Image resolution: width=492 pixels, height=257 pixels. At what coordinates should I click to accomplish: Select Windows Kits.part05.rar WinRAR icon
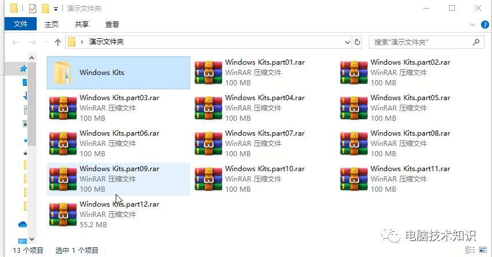coord(353,108)
